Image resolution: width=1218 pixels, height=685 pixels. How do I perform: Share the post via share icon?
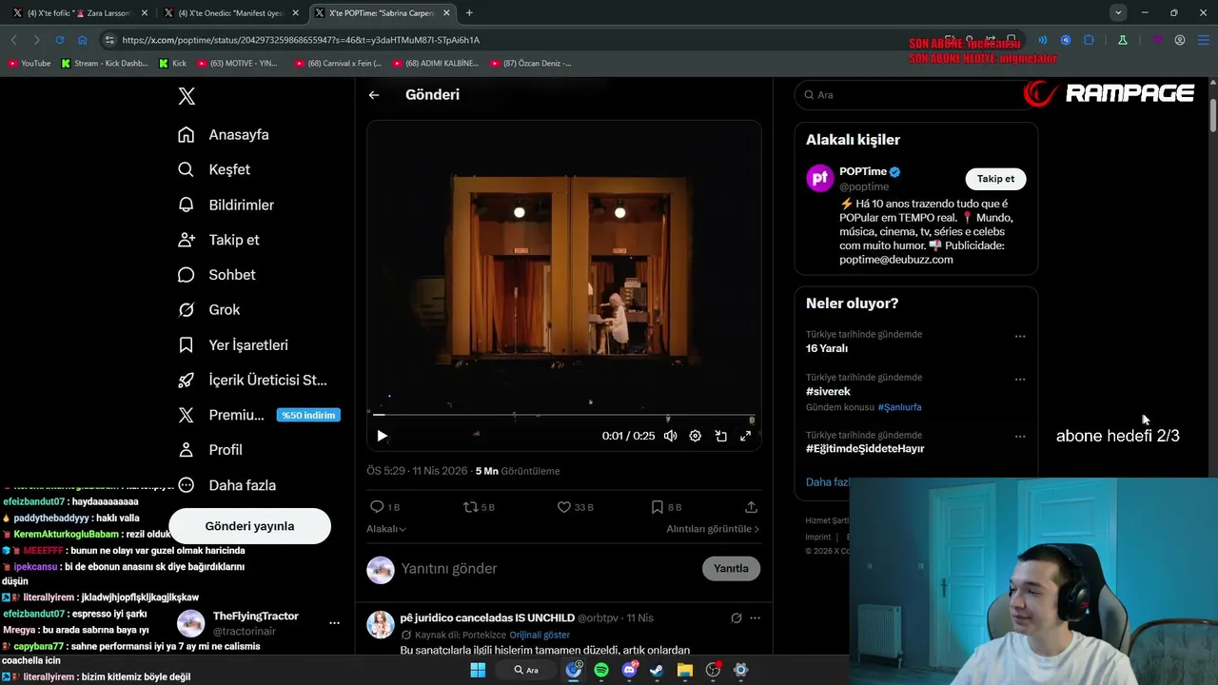pos(751,507)
